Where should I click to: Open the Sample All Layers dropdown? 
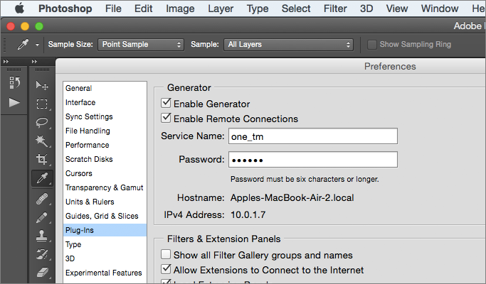[x=289, y=45]
